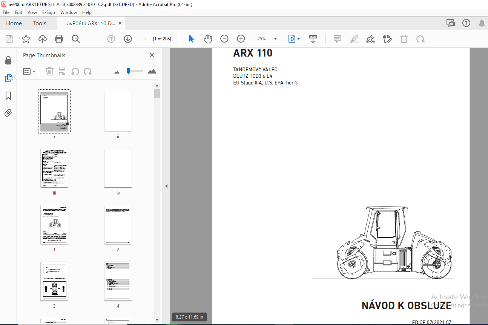
Task: Click the Fit page option icon
Action: 292,39
